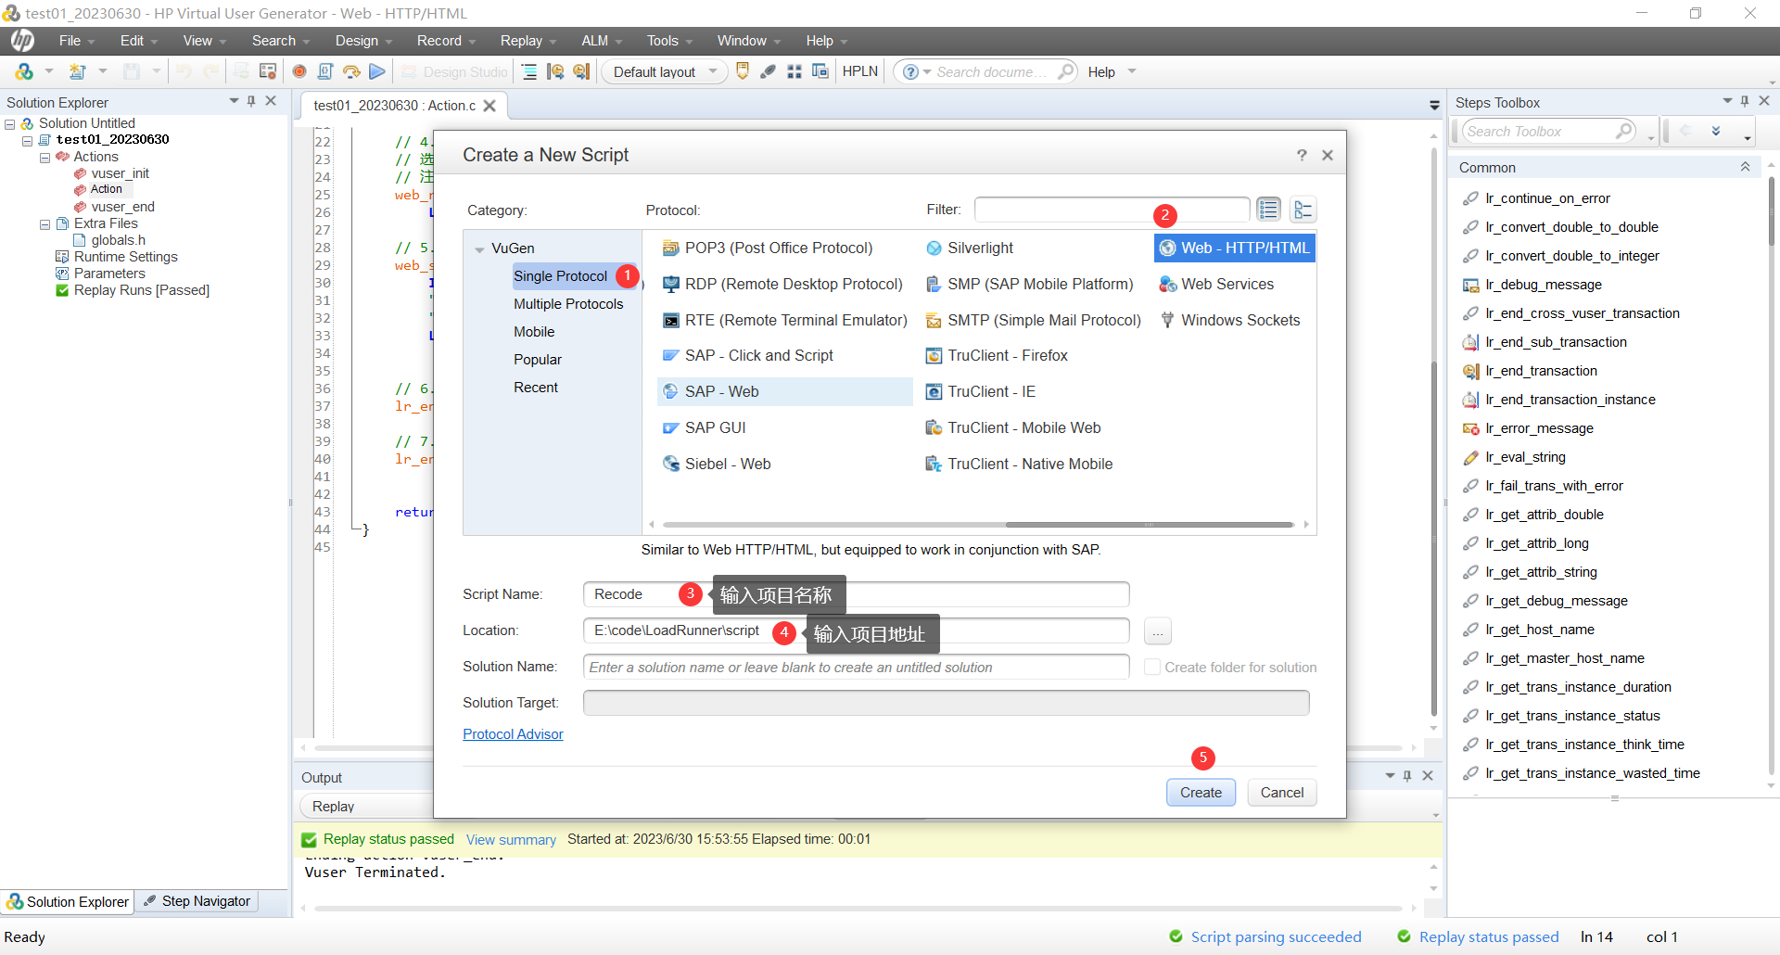Click the Search Toolbox field
The height and width of the screenshot is (955, 1780).
point(1549,132)
